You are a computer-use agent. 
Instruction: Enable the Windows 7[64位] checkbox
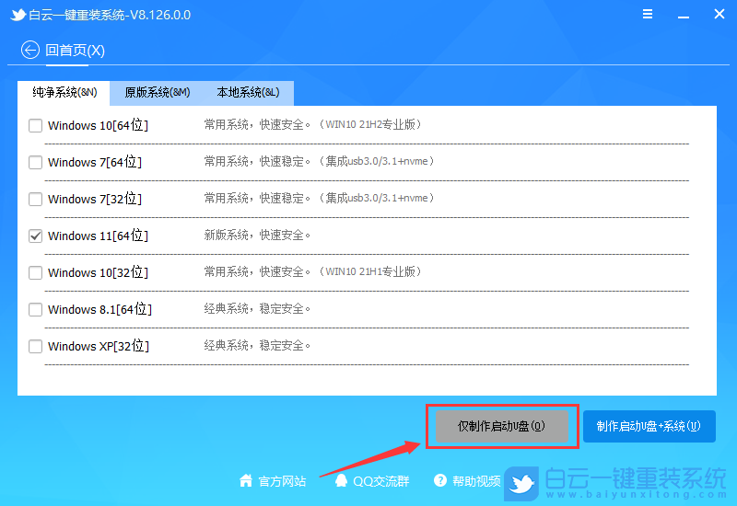tap(36, 162)
